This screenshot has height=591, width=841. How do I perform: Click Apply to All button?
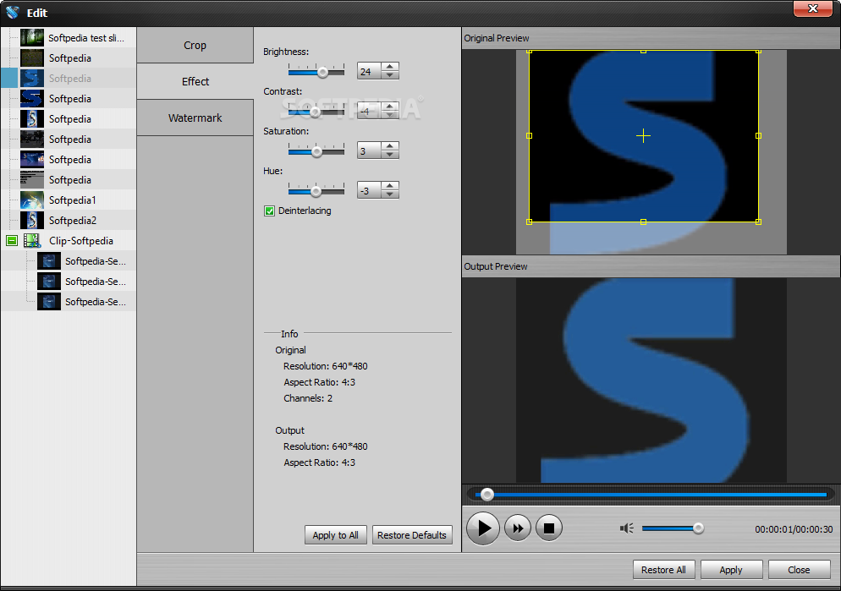pyautogui.click(x=335, y=535)
